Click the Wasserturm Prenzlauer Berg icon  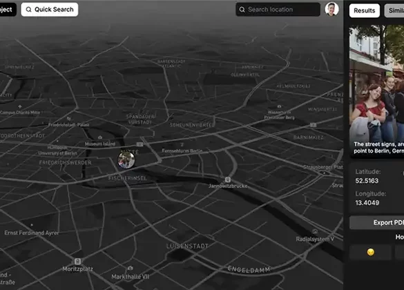pyautogui.click(x=279, y=106)
